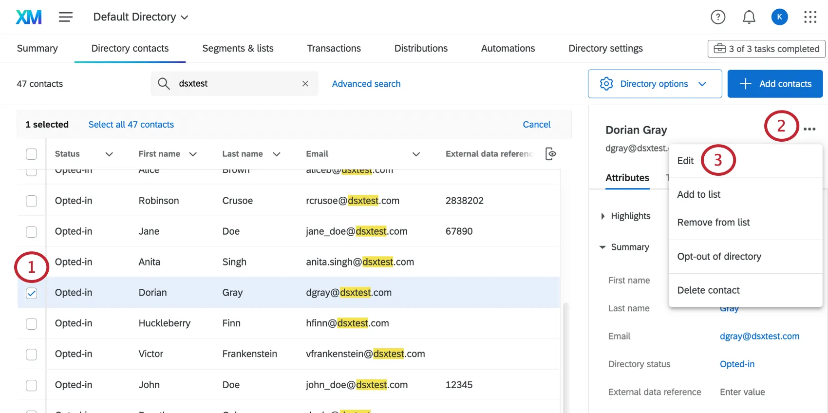This screenshot has width=828, height=413.
Task: Open the Default Directory dropdown
Action: click(140, 17)
